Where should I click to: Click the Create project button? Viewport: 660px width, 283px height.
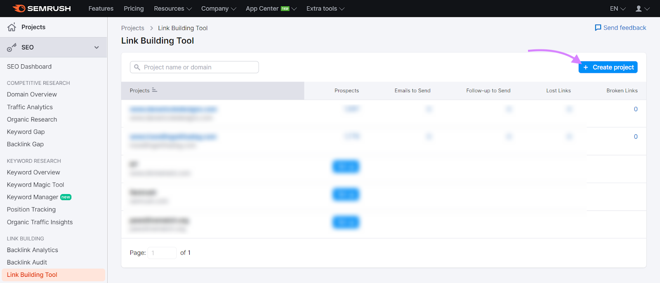pyautogui.click(x=608, y=67)
